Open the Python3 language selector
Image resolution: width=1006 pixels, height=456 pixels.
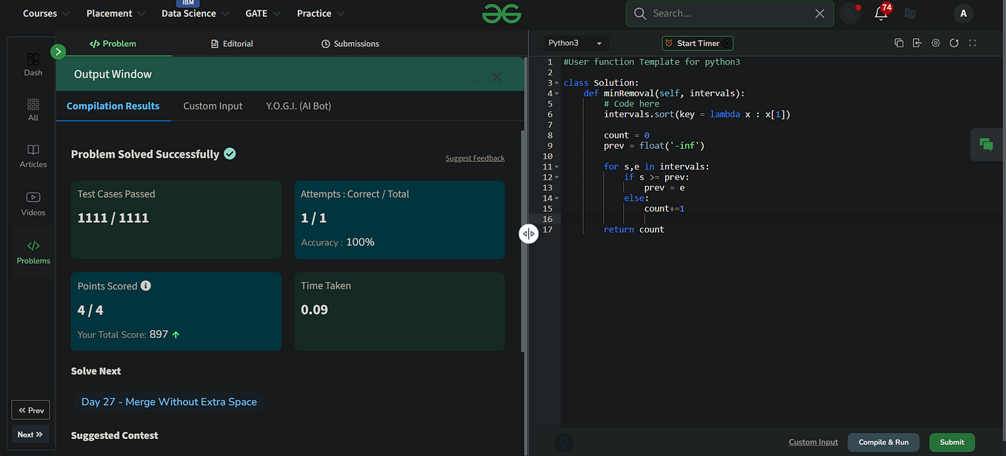click(576, 43)
